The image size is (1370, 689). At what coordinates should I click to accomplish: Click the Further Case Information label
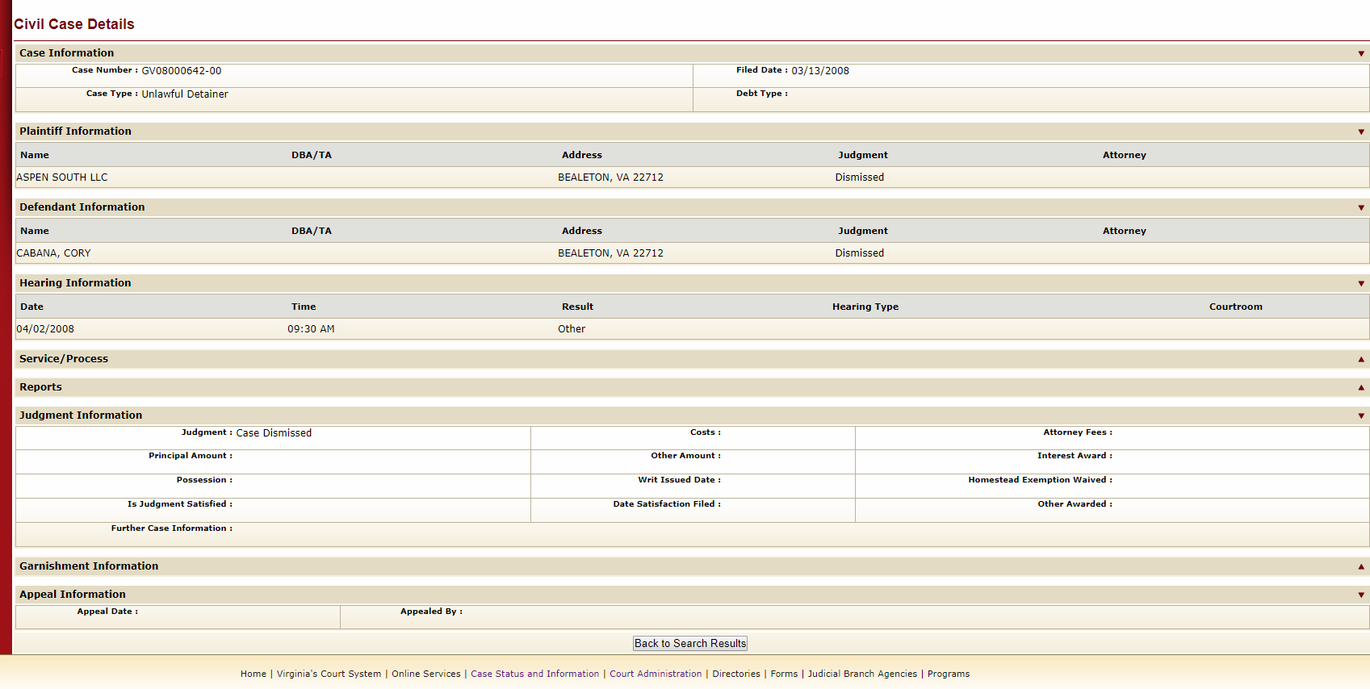coord(172,528)
